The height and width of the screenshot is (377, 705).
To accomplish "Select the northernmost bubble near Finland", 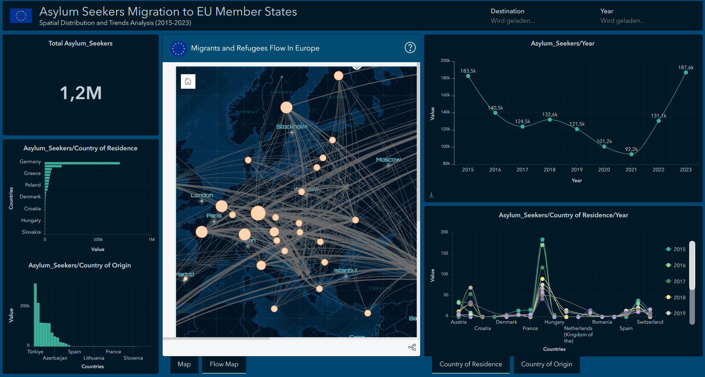I will point(338,76).
